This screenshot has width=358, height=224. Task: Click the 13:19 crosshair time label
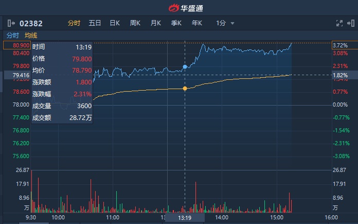pos(184,218)
